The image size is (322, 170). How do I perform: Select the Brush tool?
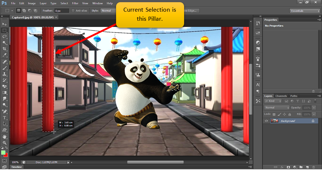4,68
